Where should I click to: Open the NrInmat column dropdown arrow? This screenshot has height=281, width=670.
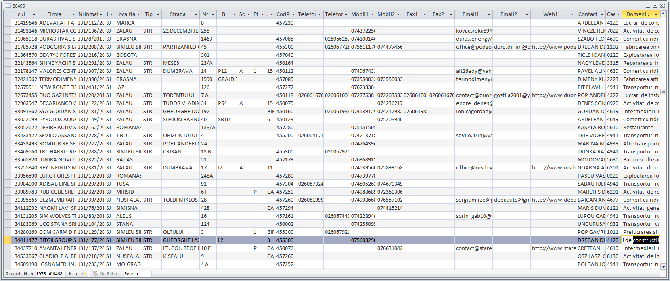[x=101, y=14]
